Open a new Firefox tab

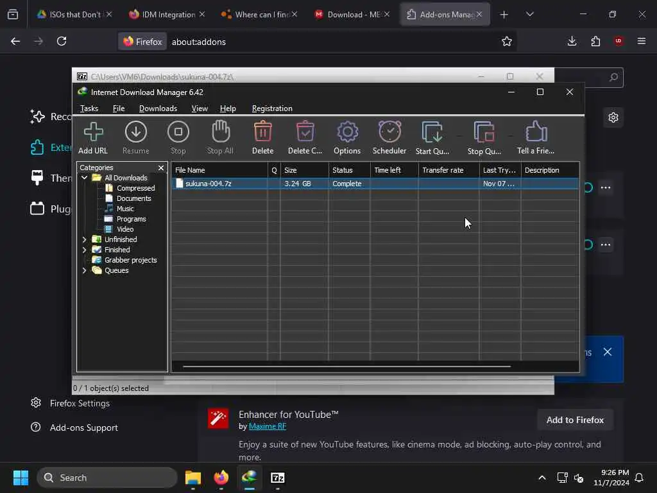click(504, 15)
